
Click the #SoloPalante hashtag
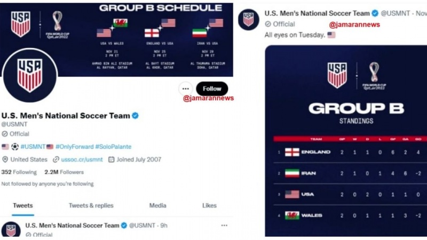pos(113,147)
